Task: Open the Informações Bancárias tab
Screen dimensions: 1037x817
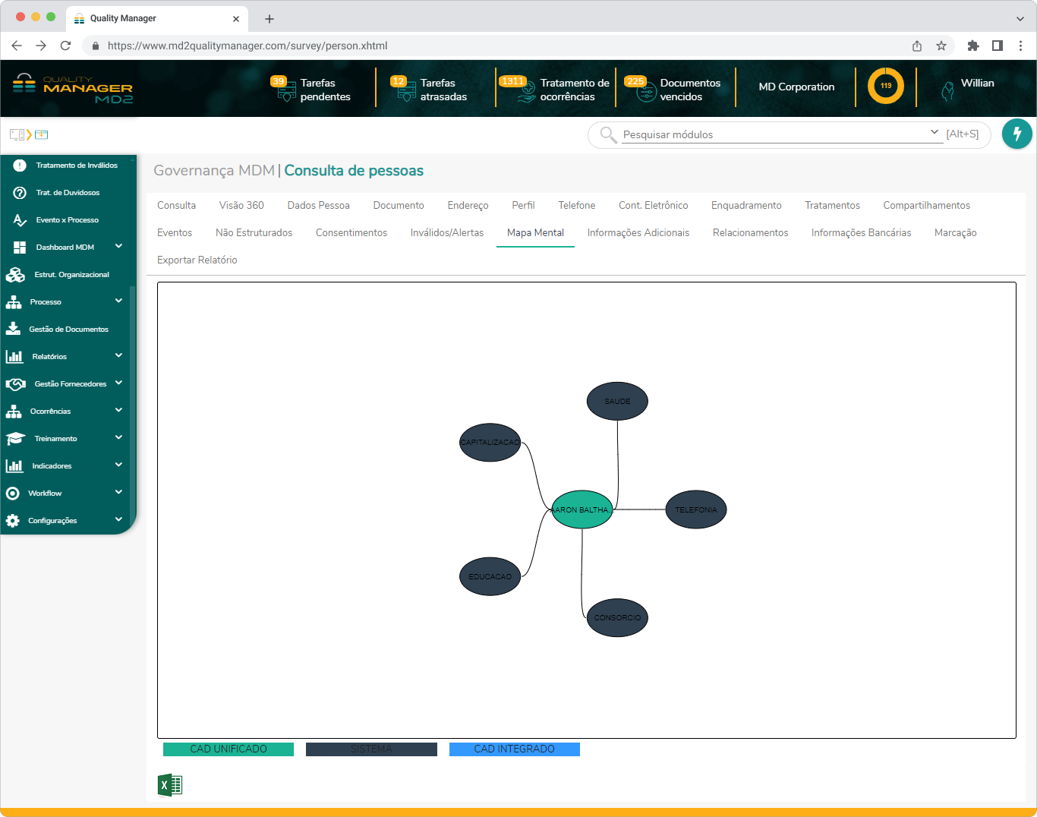Action: [861, 232]
